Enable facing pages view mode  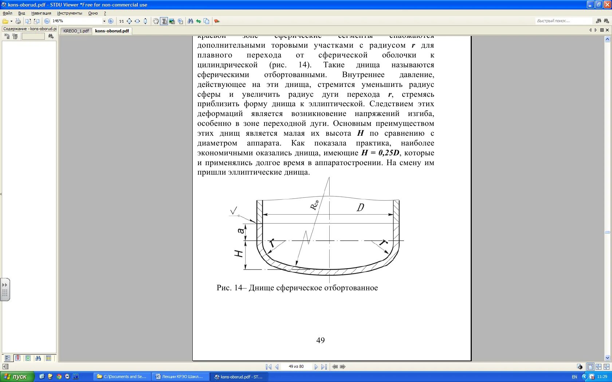tap(599, 367)
